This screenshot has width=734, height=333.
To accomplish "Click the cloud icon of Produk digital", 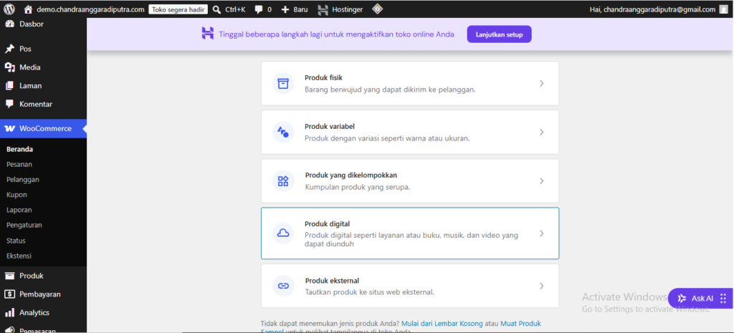I will (x=283, y=233).
